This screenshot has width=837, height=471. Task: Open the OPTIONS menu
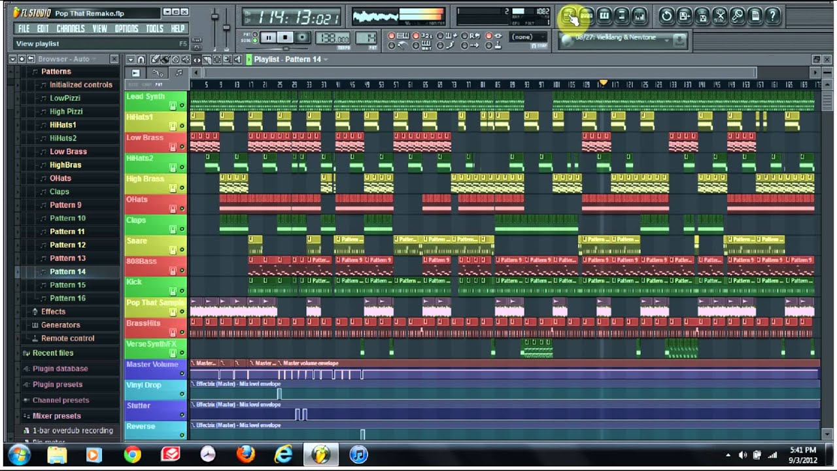126,29
